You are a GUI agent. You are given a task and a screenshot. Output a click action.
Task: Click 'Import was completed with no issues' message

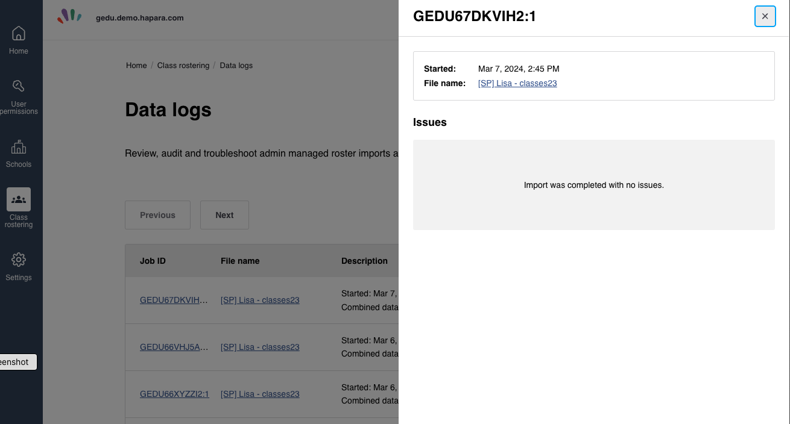coord(594,185)
